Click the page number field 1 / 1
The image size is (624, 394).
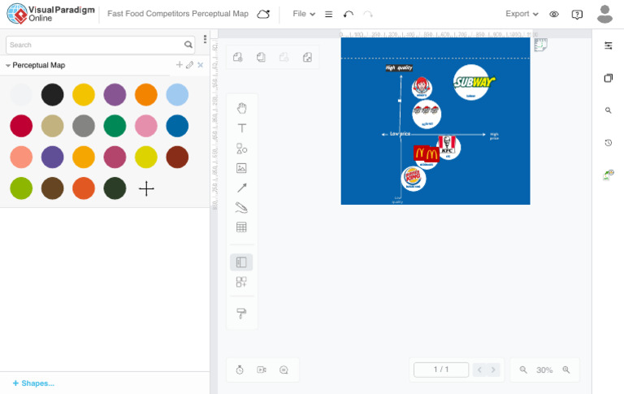441,370
